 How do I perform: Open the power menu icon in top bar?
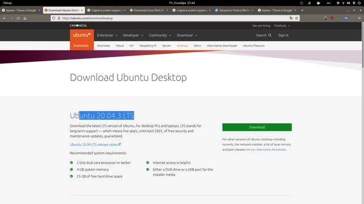pyautogui.click(x=359, y=3)
